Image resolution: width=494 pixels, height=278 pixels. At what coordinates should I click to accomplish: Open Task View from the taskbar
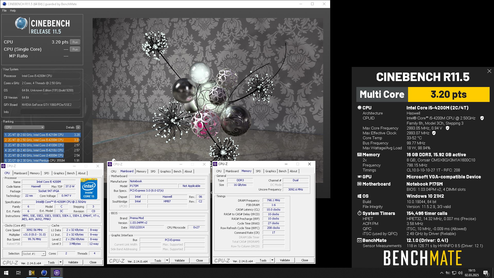[19, 273]
